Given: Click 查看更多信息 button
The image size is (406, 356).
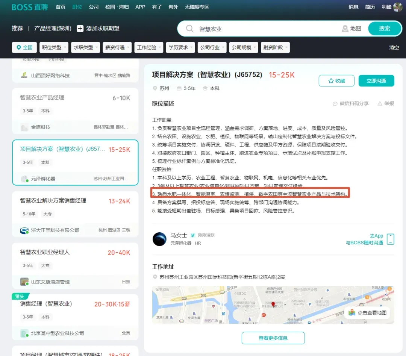Looking at the screenshot, I should (x=273, y=338).
